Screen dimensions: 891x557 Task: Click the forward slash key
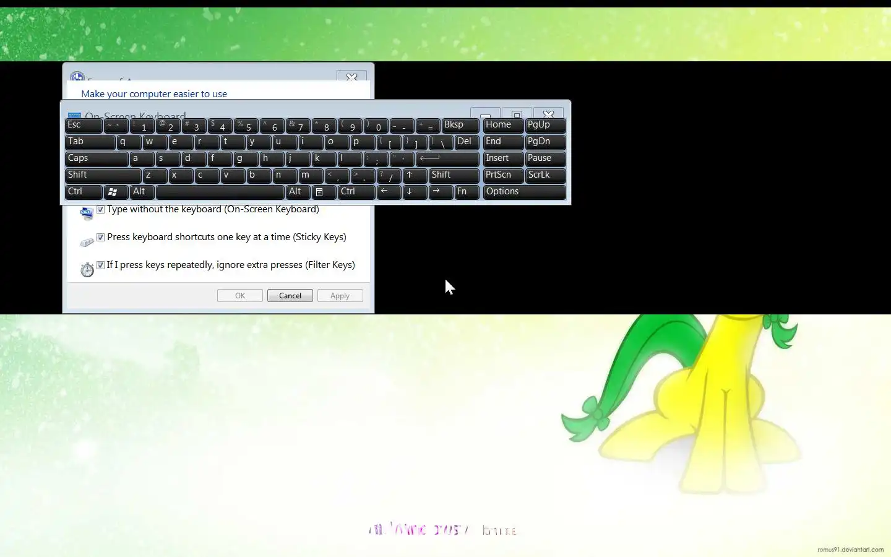389,176
